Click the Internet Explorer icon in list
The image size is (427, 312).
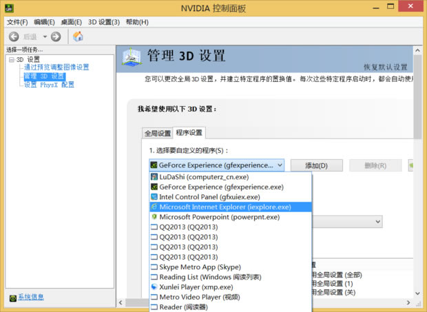coord(154,207)
